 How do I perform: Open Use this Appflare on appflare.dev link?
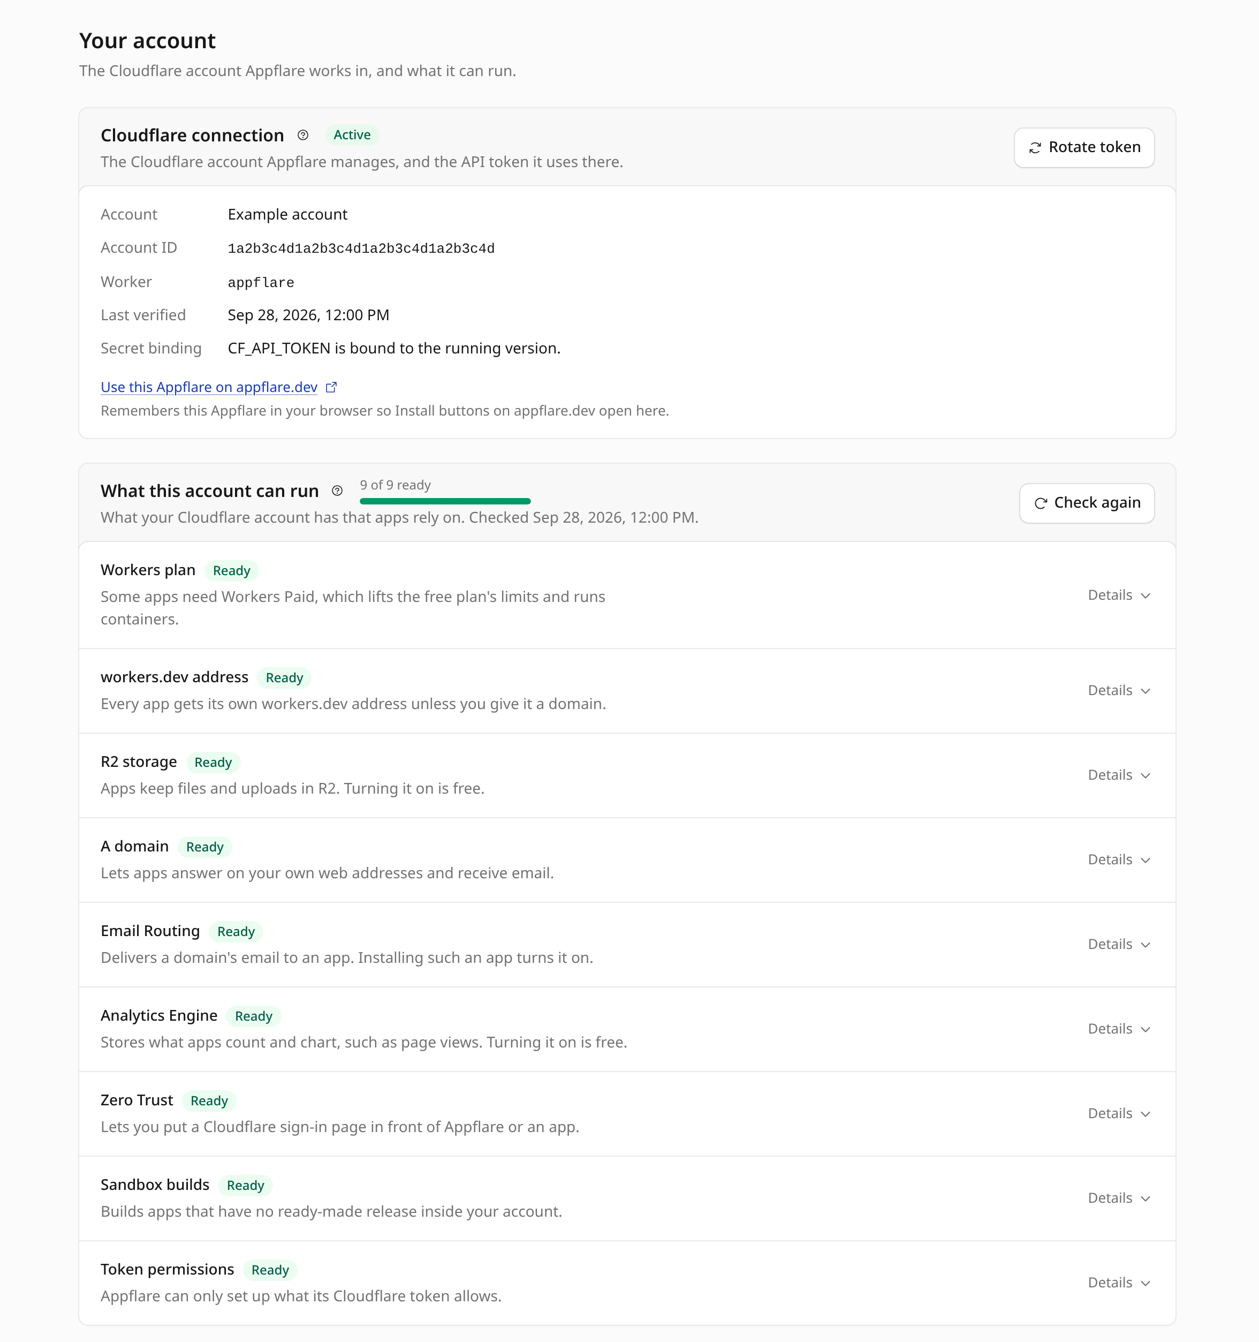209,388
